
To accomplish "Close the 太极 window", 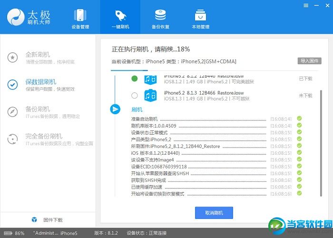I will click(x=327, y=6).
